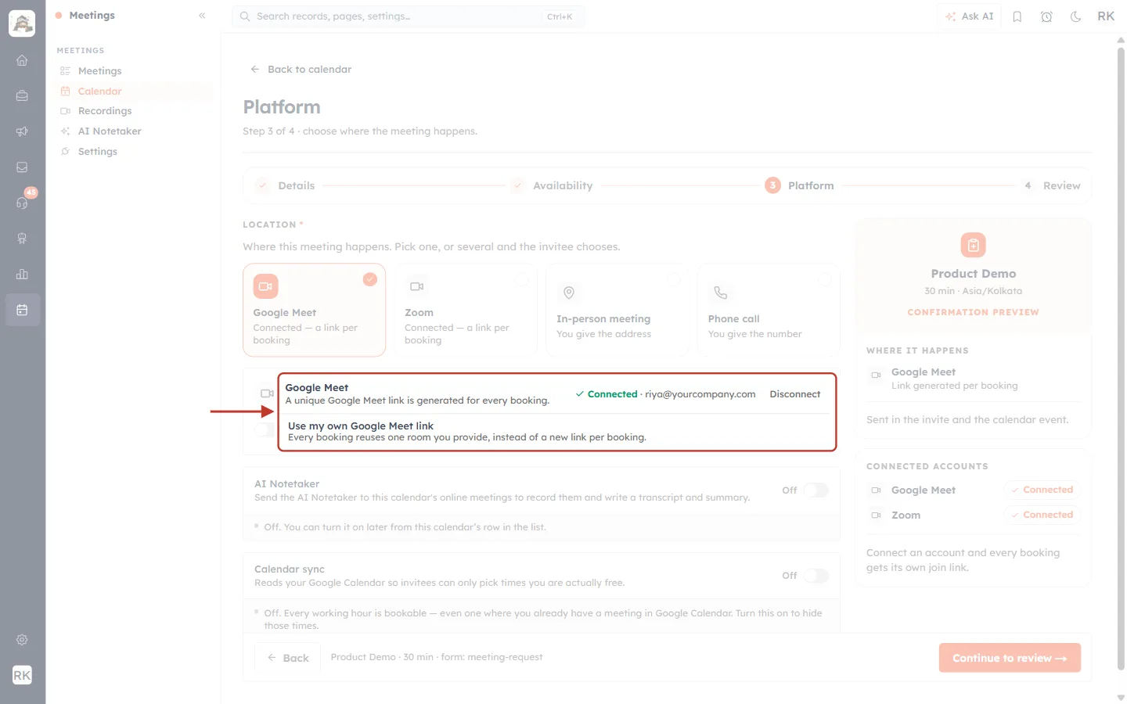
Task: Select the In-person meeting location card
Action: (617, 310)
